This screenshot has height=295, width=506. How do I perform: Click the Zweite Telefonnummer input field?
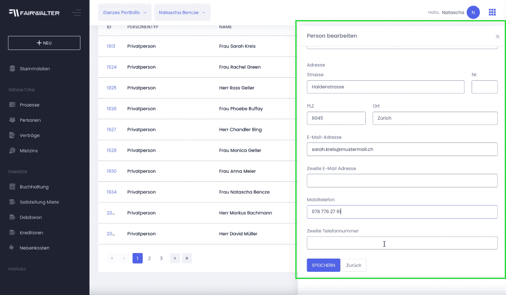click(x=402, y=243)
